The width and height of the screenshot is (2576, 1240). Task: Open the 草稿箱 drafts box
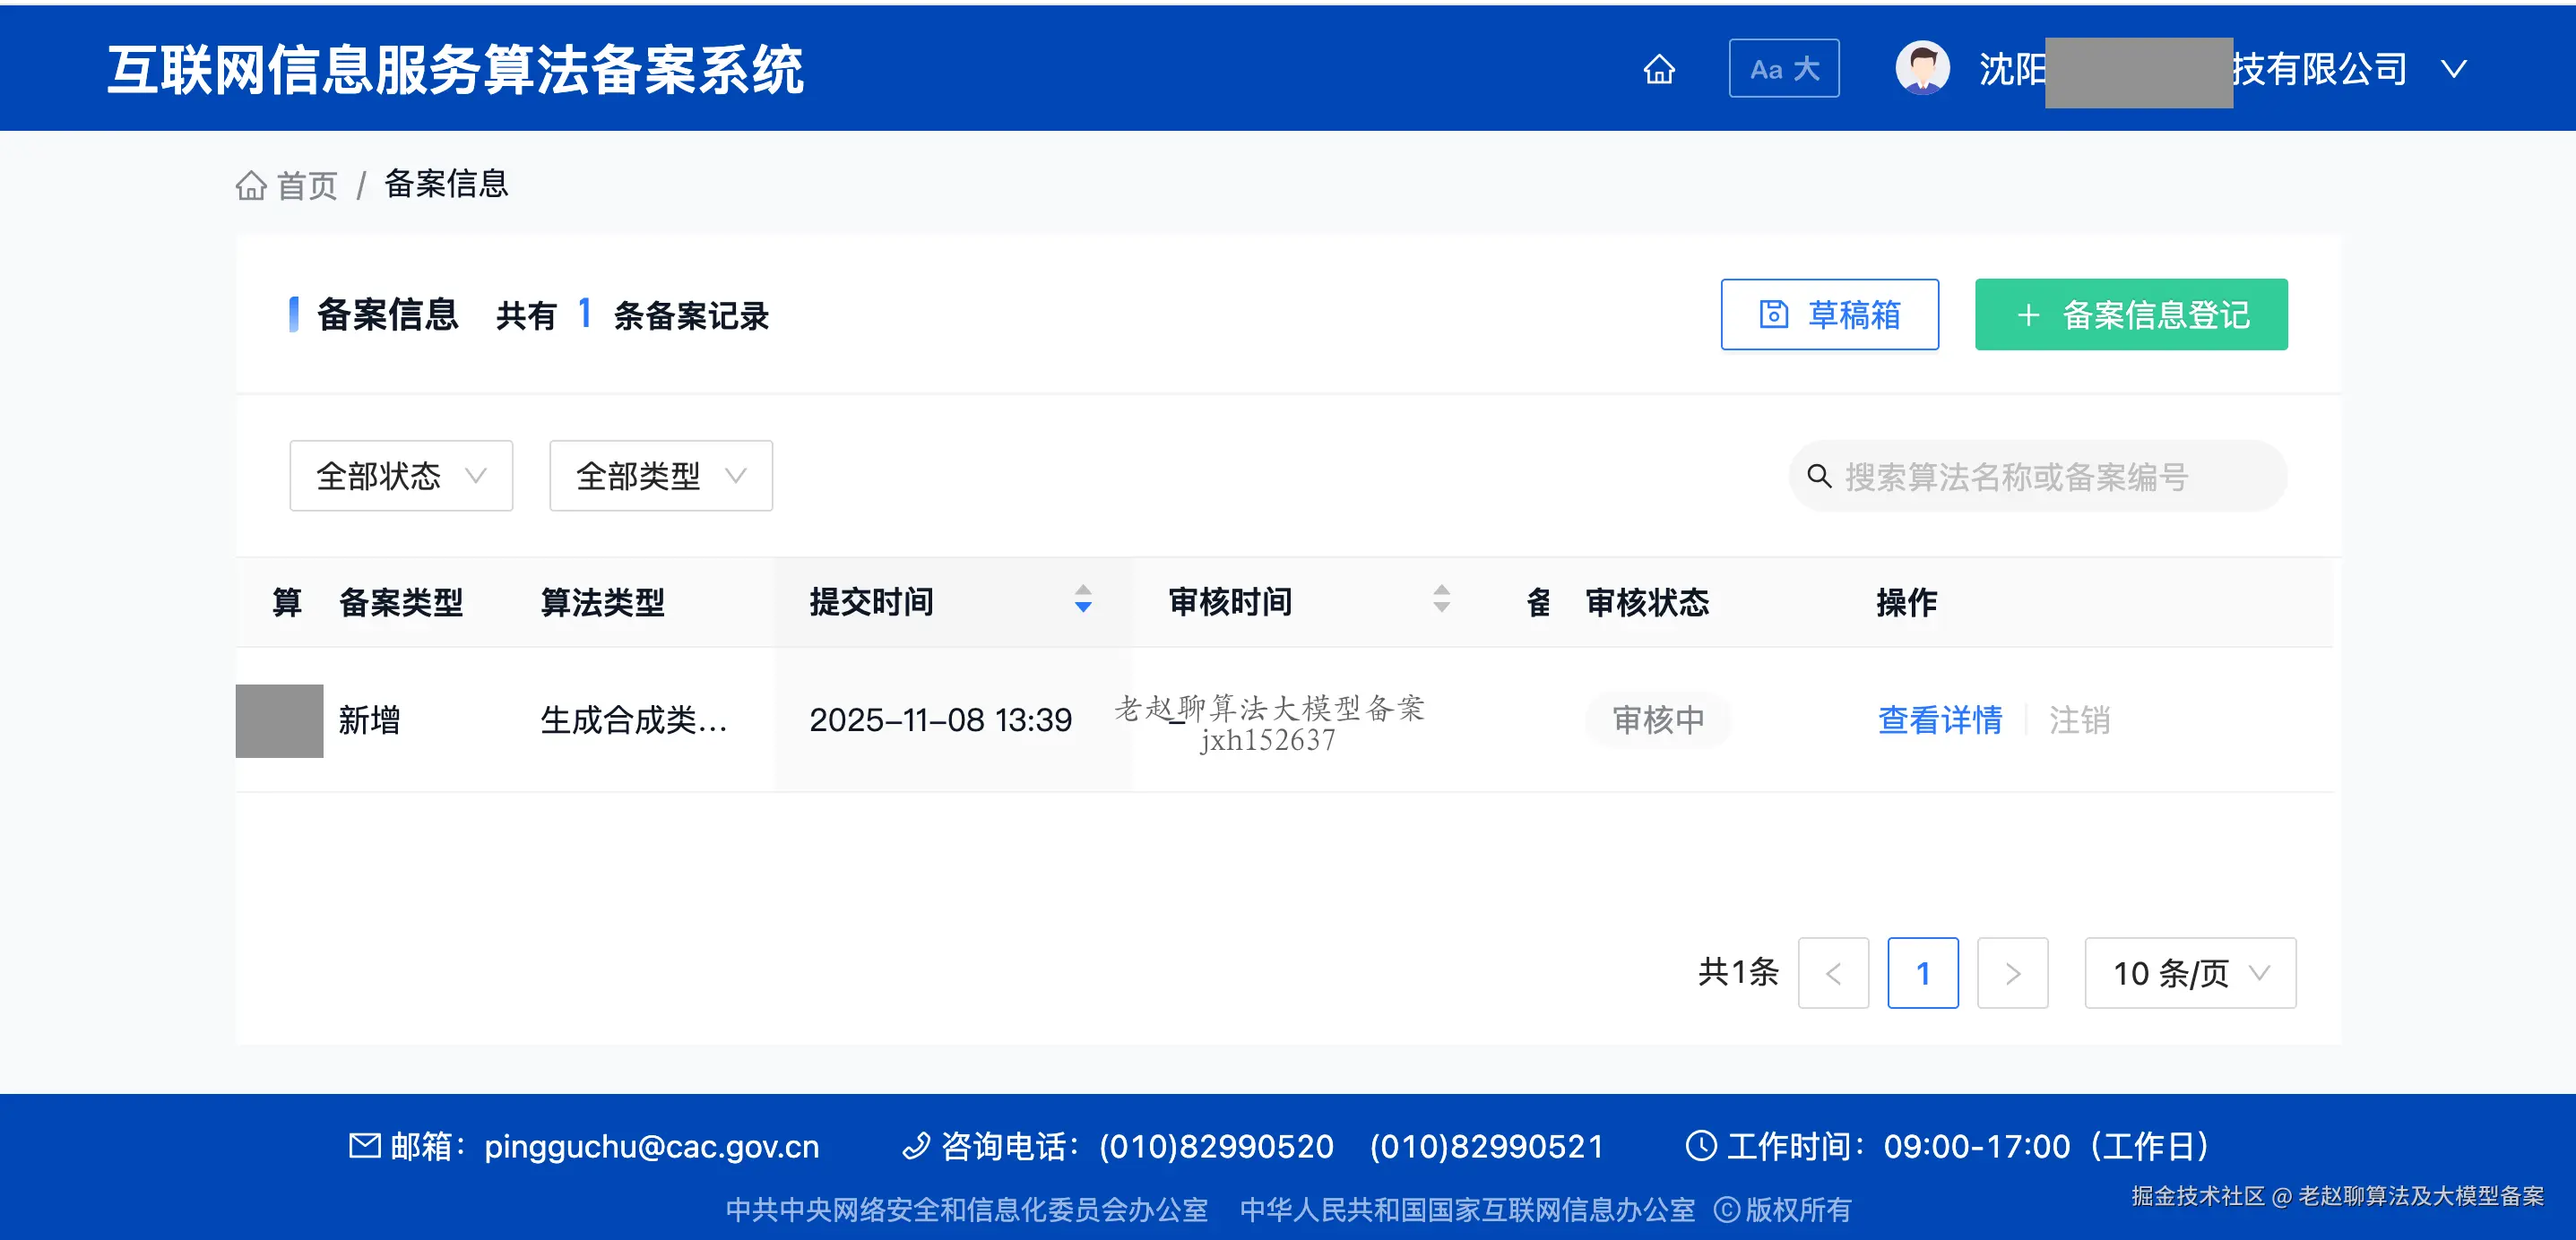[1829, 315]
